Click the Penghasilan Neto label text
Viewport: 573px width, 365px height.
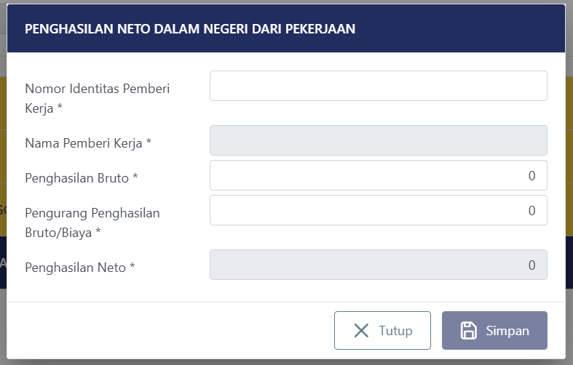[76, 268]
